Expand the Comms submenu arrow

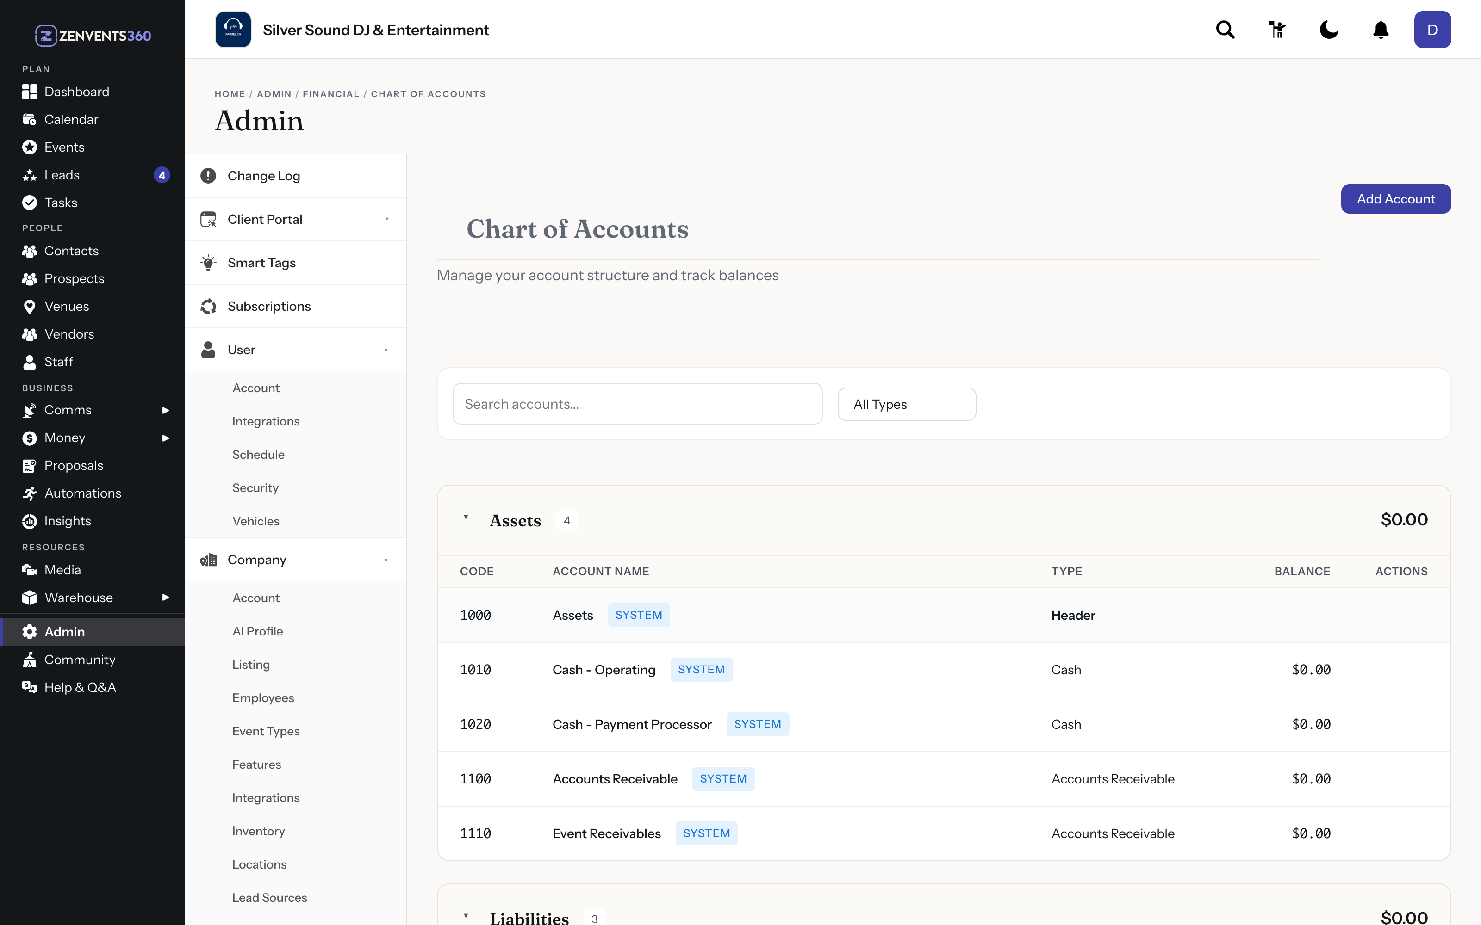tap(165, 411)
